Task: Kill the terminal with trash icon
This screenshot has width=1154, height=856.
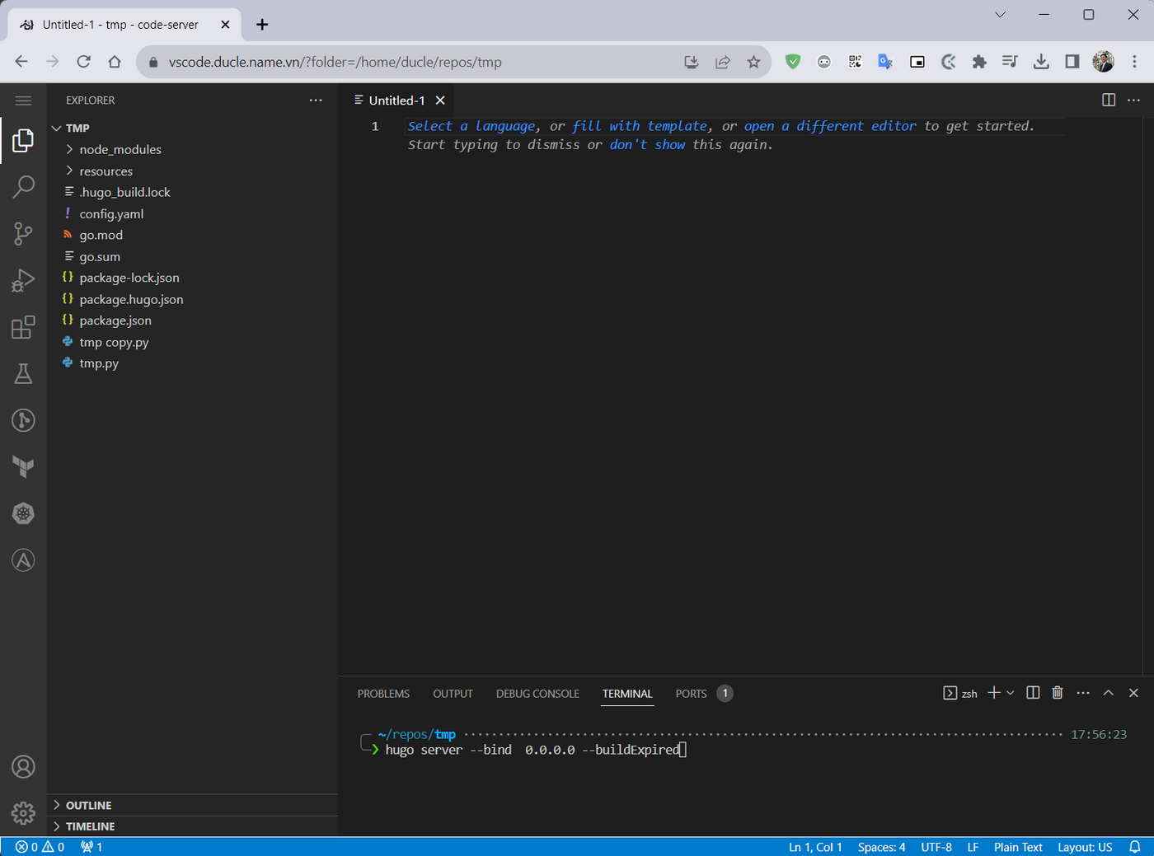Action: (1058, 693)
